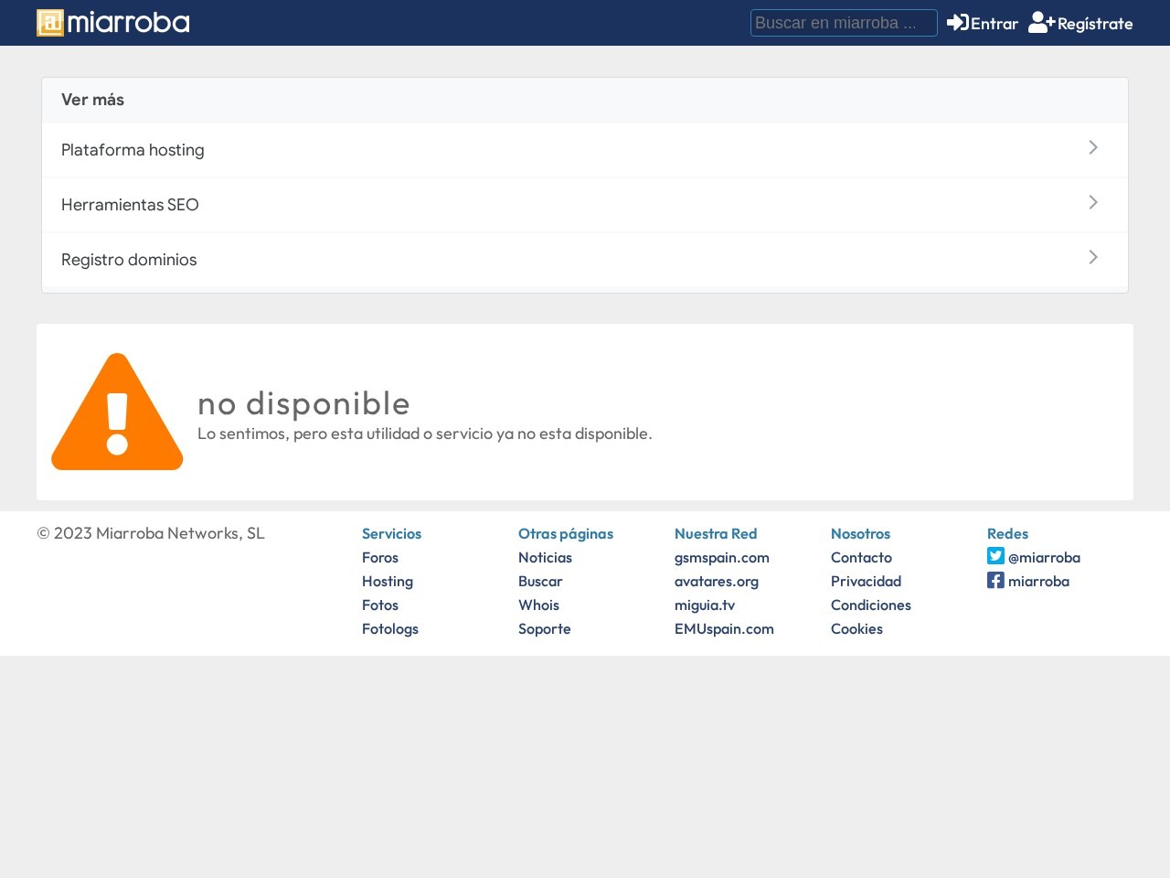Visit avatares.org from the footer

(717, 581)
